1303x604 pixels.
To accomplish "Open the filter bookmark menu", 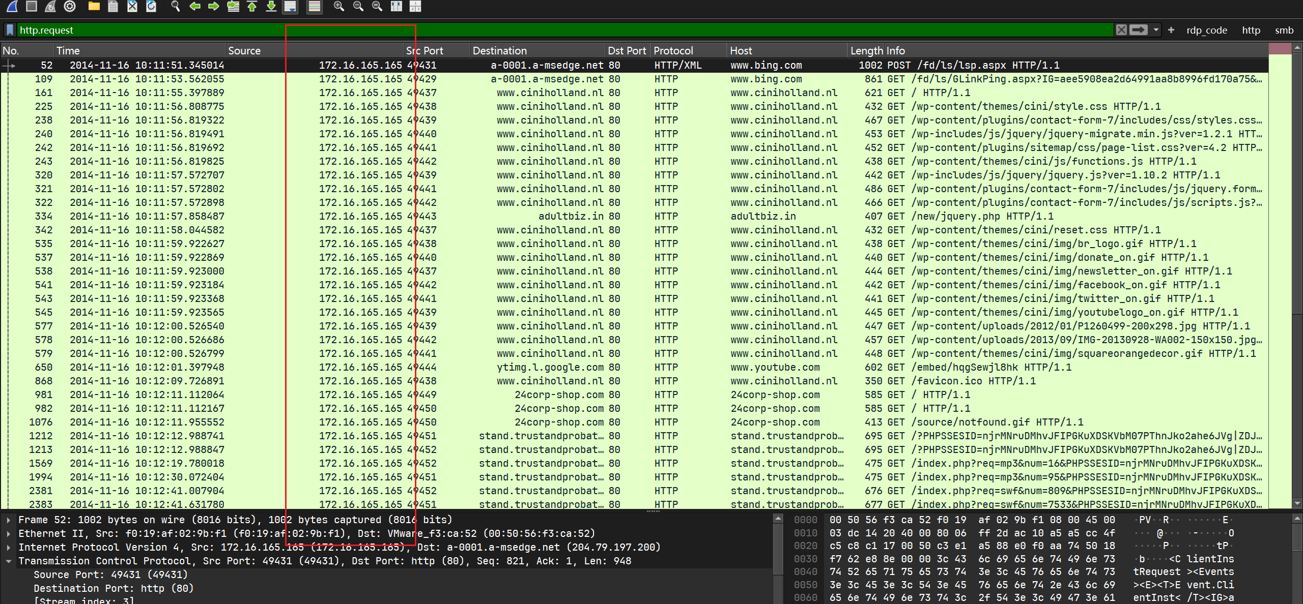I will (10, 30).
